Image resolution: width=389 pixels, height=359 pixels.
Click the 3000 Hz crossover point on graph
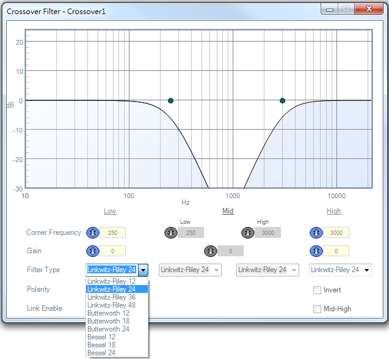point(282,101)
